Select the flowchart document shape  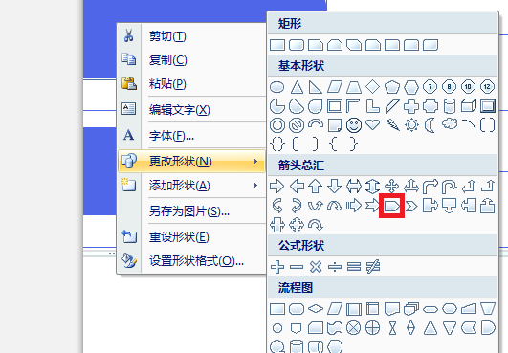click(x=392, y=309)
